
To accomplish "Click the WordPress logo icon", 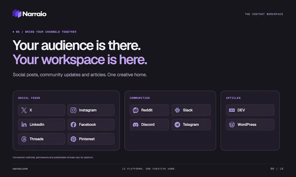I will coord(232,125).
